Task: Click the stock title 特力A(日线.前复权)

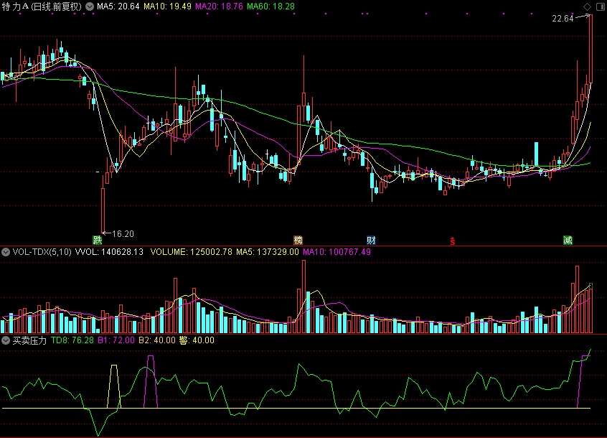Action: coord(42,6)
